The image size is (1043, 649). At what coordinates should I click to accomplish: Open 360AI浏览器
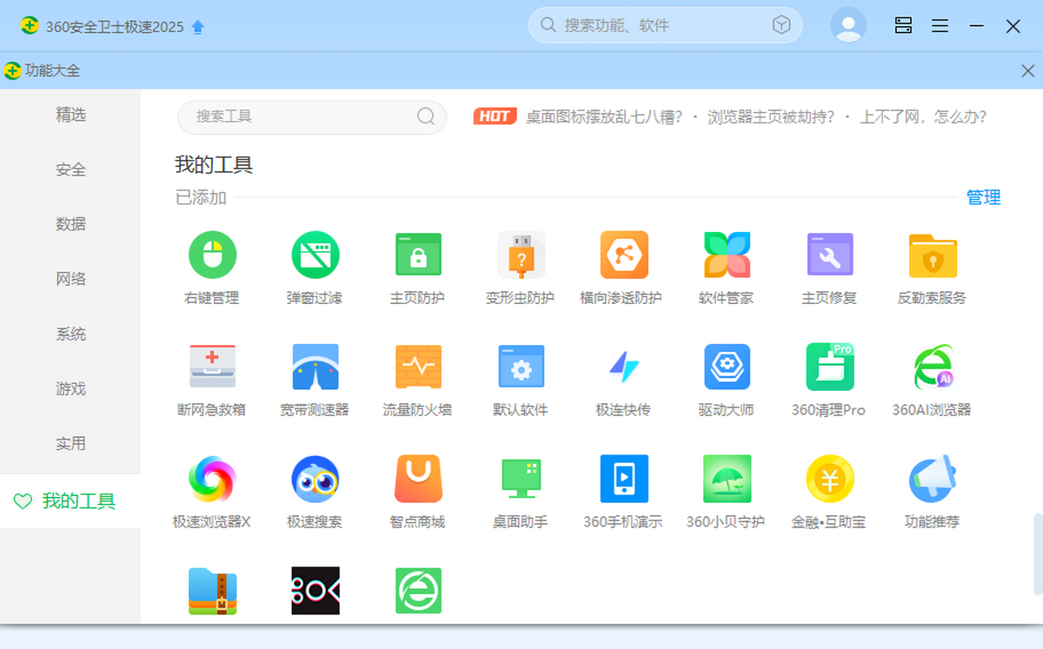coord(932,379)
